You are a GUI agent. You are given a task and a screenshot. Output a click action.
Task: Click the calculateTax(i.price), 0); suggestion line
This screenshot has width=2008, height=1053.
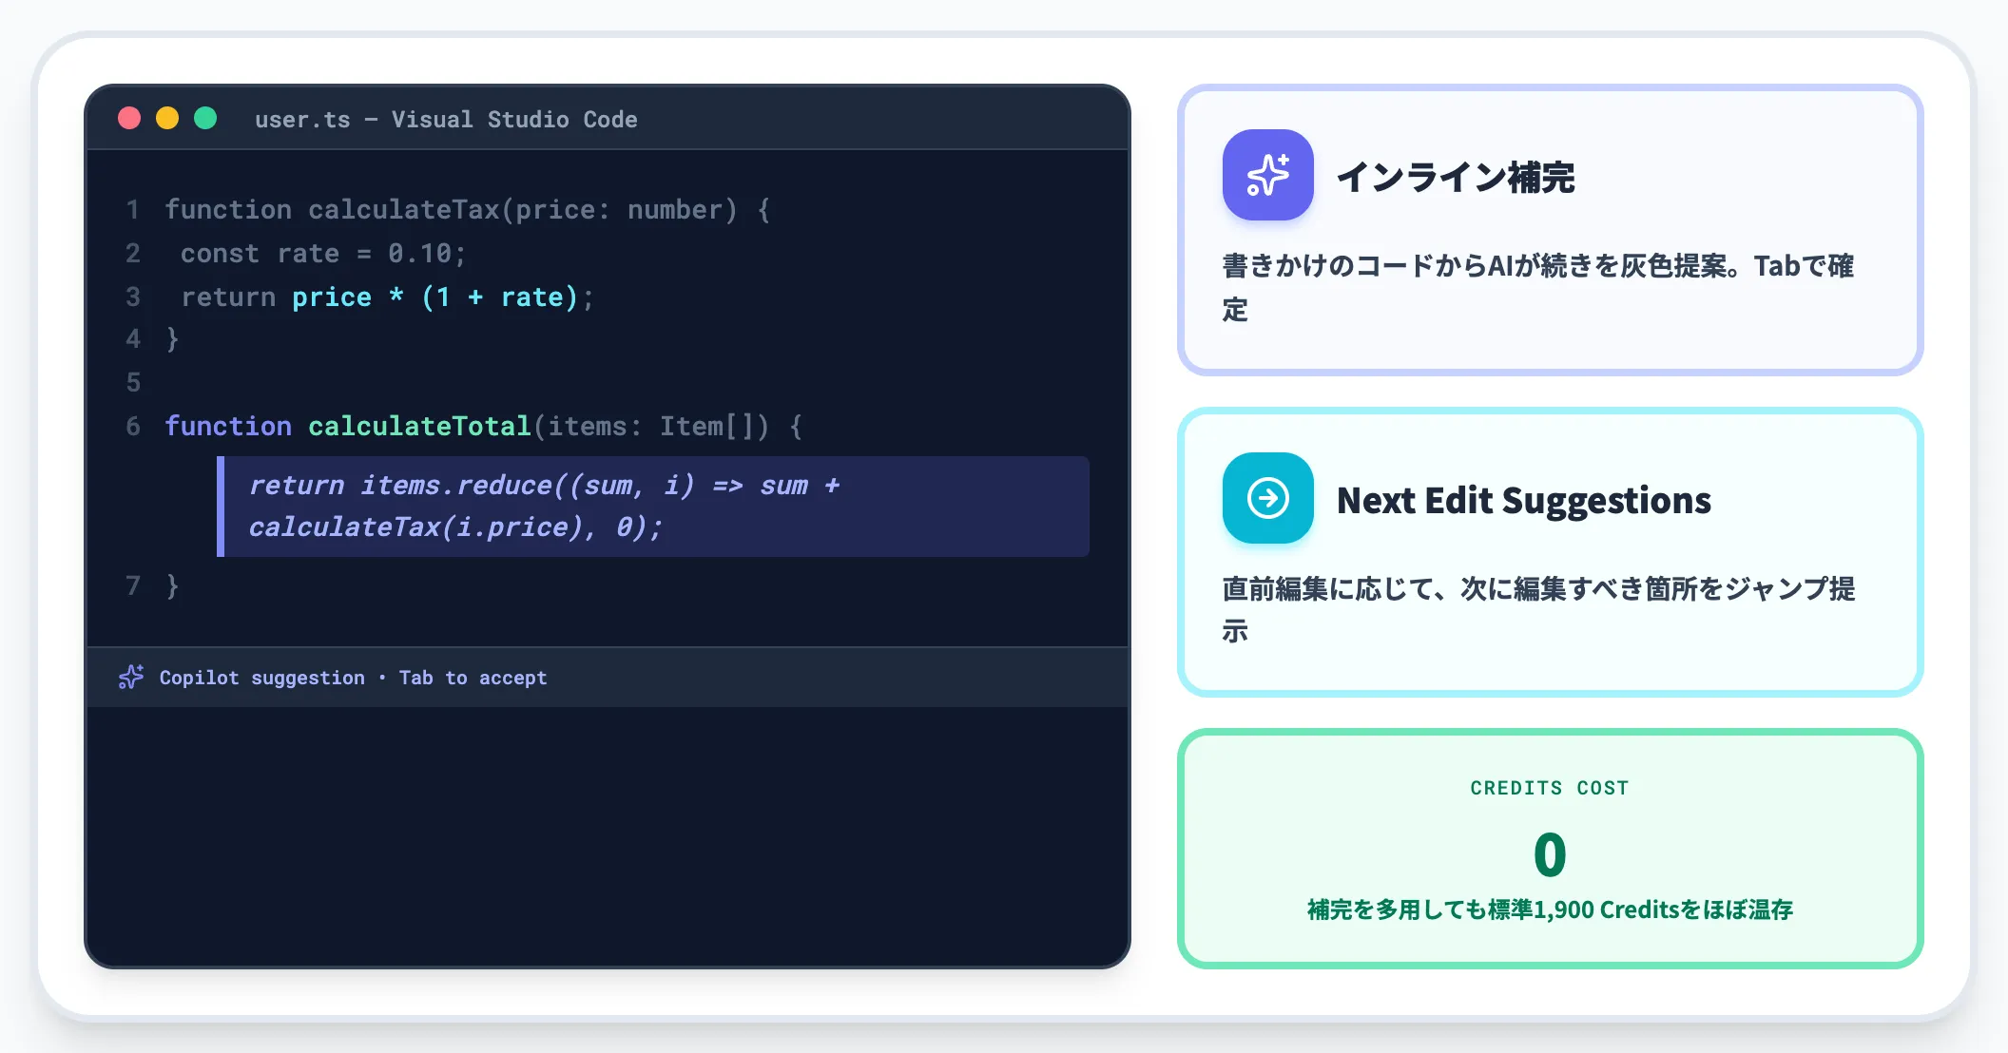click(x=455, y=527)
